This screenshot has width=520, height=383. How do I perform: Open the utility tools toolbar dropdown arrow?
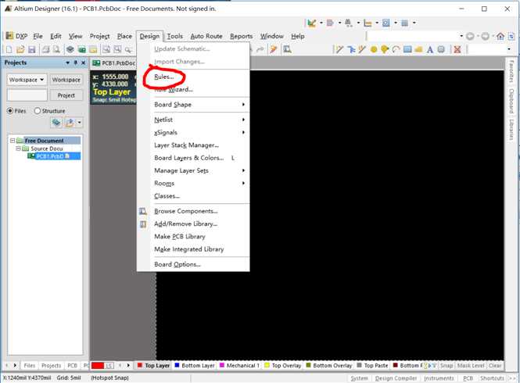coord(321,23)
